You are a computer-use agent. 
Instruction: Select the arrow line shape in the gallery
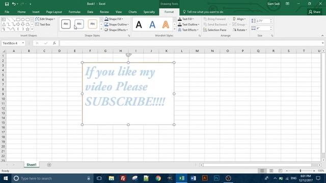pos(13,19)
